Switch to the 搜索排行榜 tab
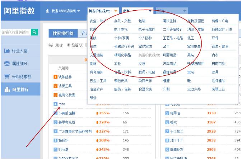 coord(63,33)
